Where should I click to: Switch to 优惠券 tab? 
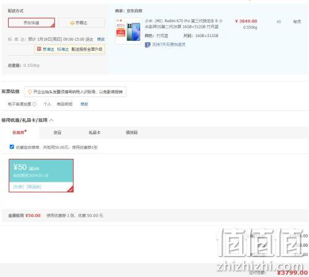19,132
